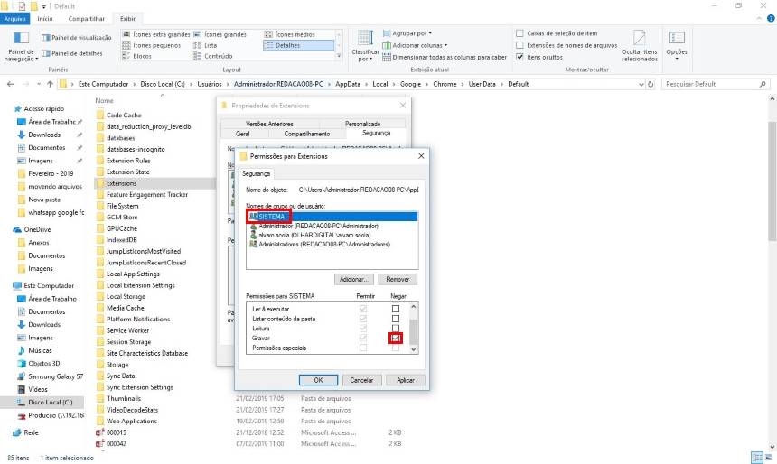Collapse the ribbon with the chevron
The width and height of the screenshot is (777, 464).
[x=759, y=19]
